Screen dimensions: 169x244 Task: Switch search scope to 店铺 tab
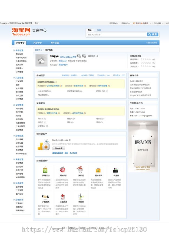[x=99, y=30]
